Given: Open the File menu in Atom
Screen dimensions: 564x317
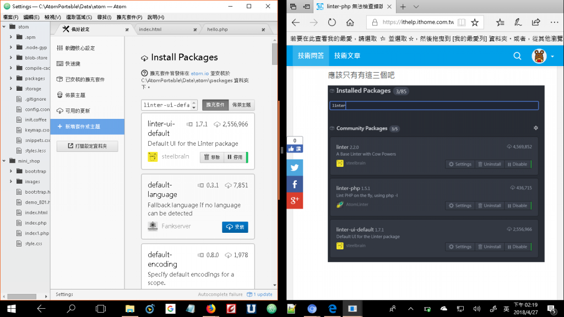Looking at the screenshot, I should click(10, 17).
